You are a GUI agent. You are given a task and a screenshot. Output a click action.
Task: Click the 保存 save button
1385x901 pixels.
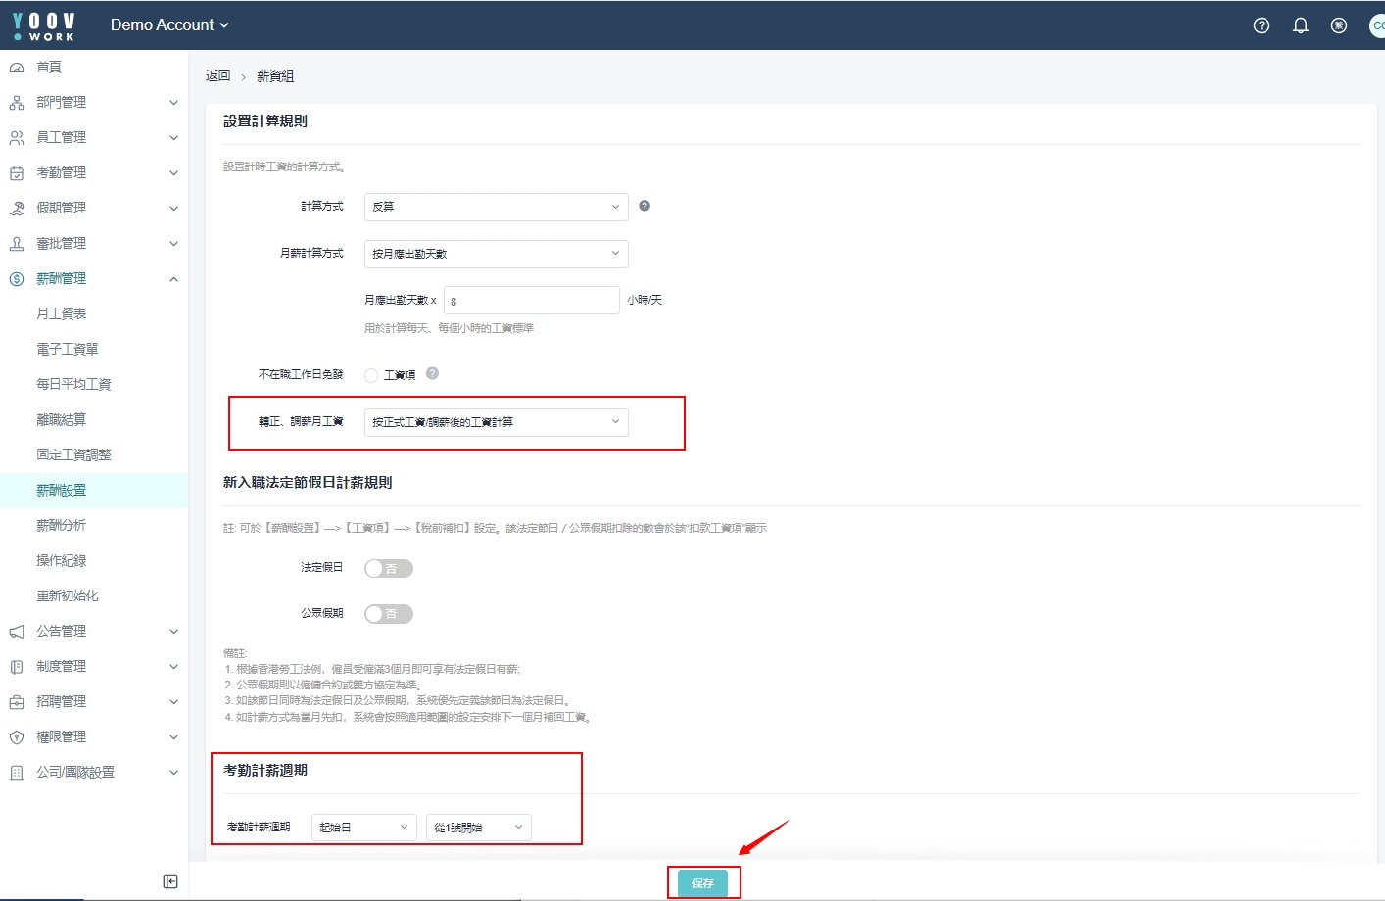tap(702, 882)
